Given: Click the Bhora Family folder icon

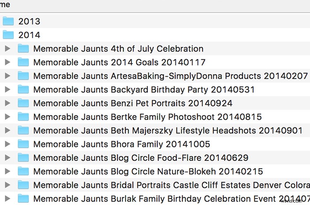Looking at the screenshot, I should tap(23, 144).
